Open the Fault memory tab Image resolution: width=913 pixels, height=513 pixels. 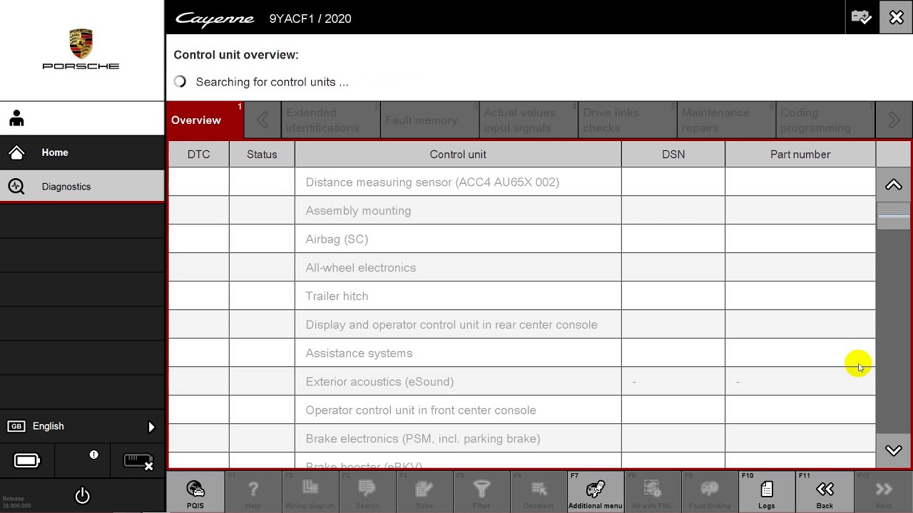pyautogui.click(x=430, y=120)
